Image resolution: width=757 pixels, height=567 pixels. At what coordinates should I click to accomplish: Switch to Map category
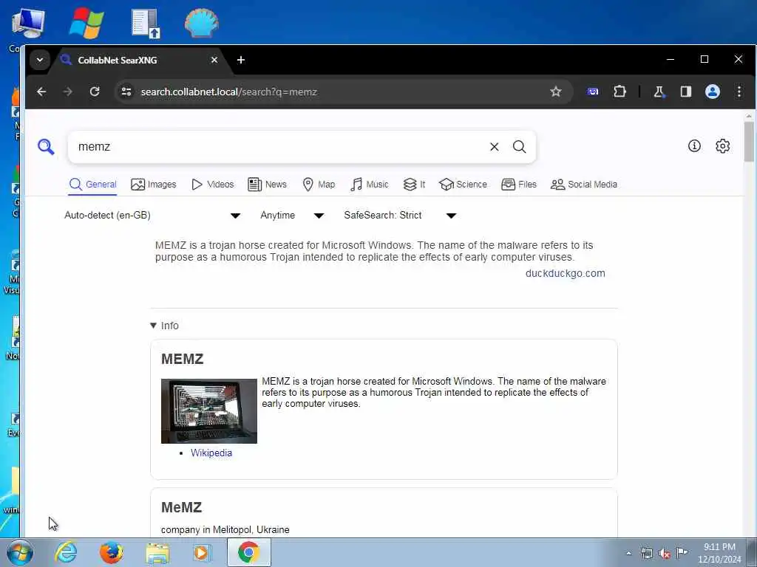pyautogui.click(x=319, y=184)
